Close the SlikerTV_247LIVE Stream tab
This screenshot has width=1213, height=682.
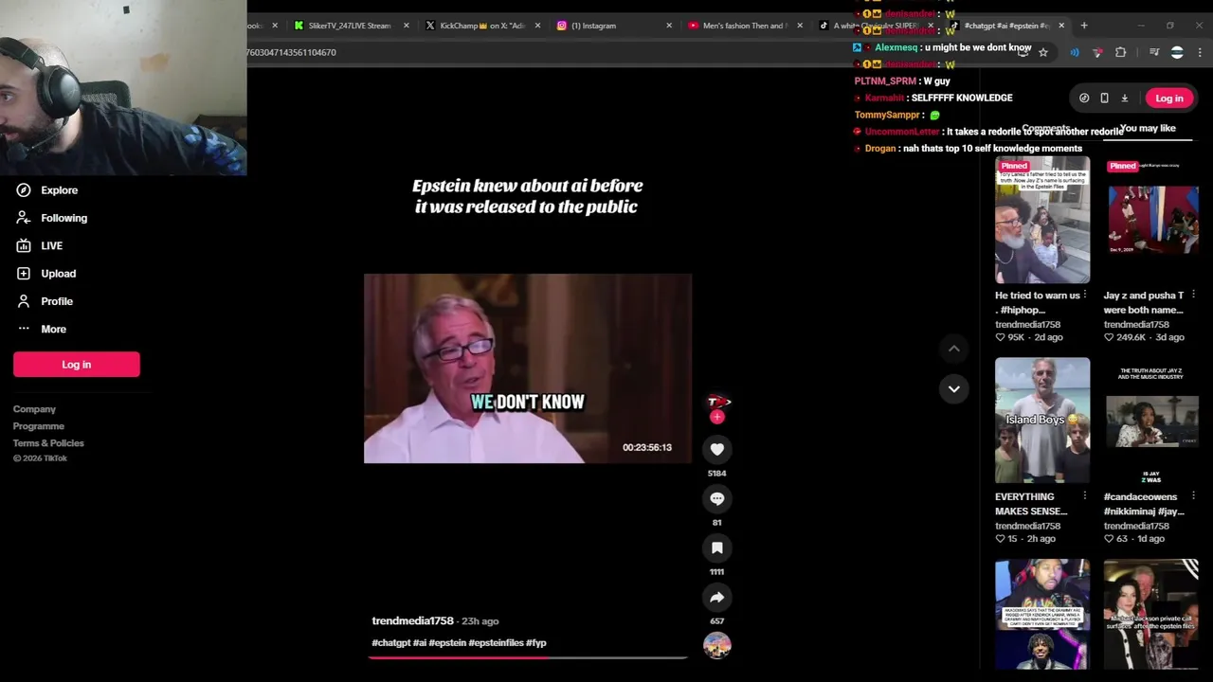tap(406, 26)
